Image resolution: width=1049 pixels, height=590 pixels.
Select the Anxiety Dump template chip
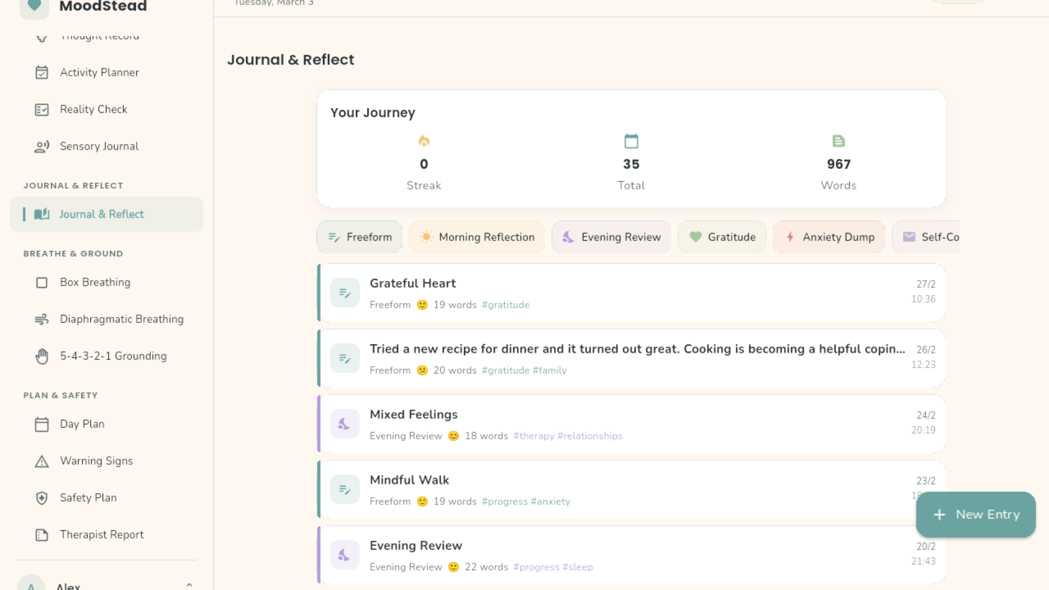(x=829, y=237)
